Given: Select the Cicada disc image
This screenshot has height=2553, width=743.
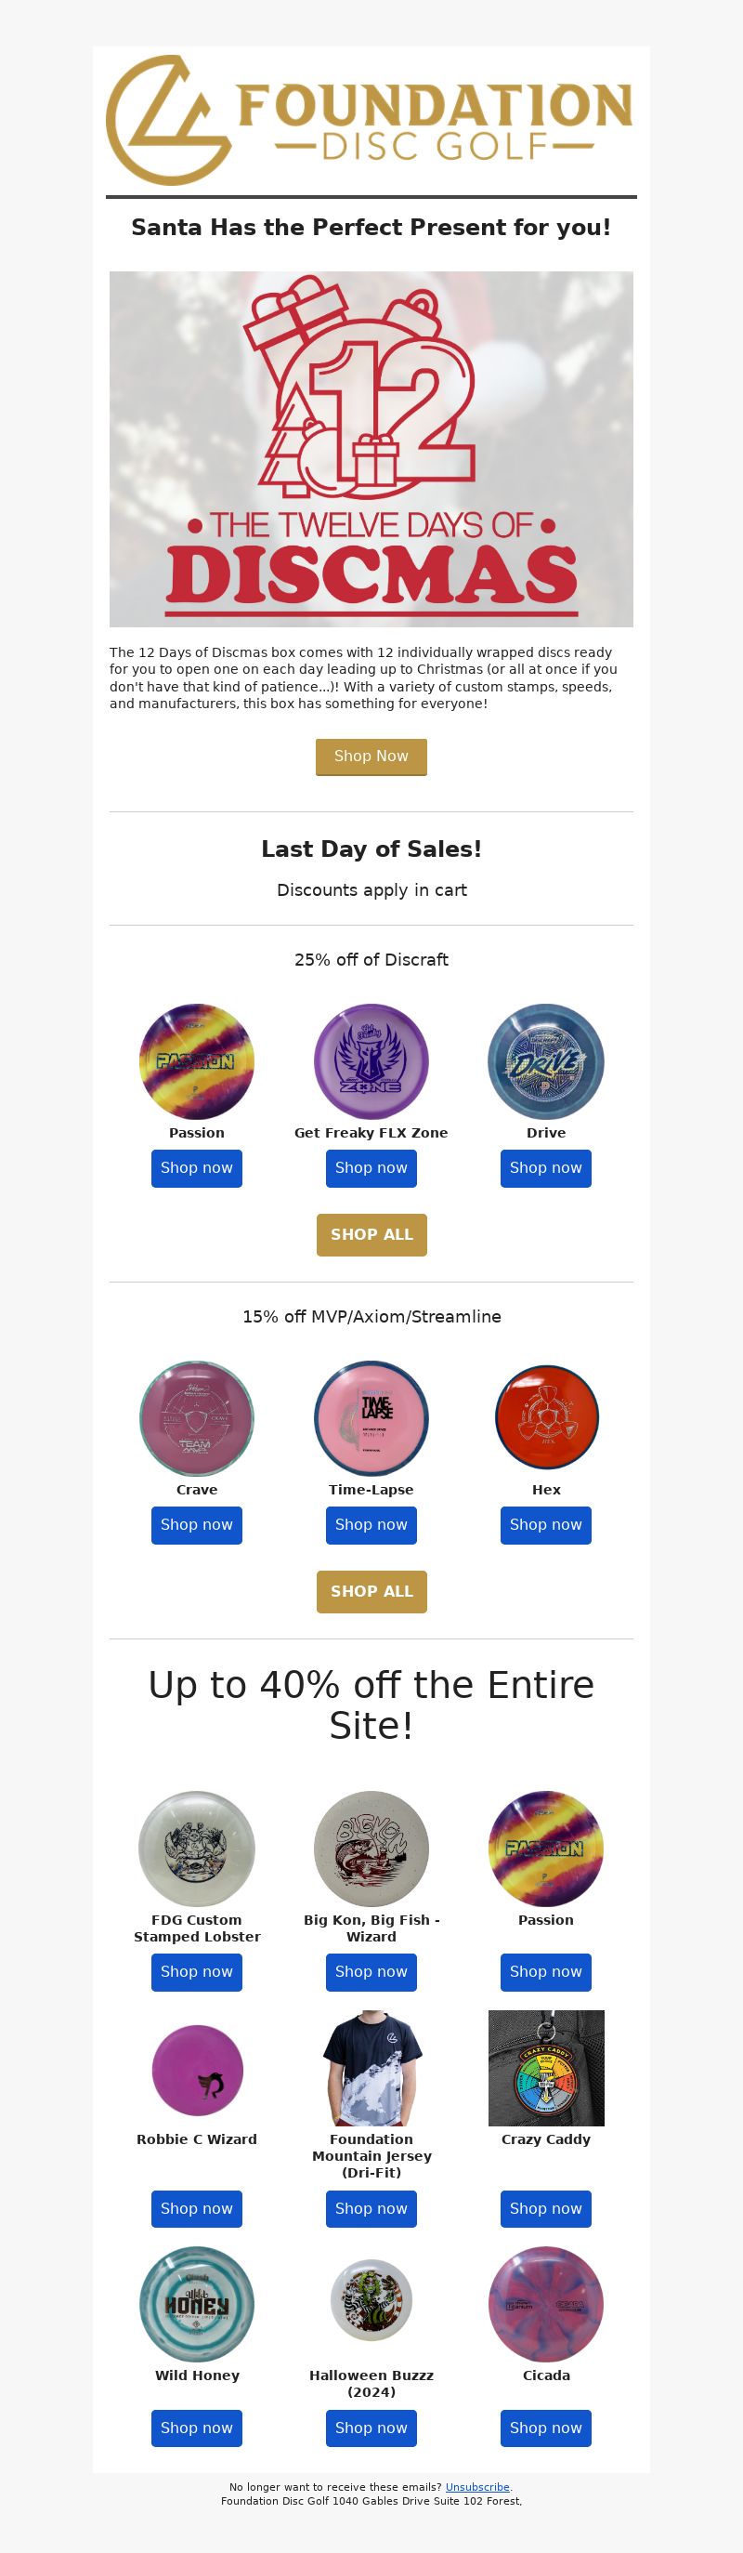Looking at the screenshot, I should coord(546,2304).
